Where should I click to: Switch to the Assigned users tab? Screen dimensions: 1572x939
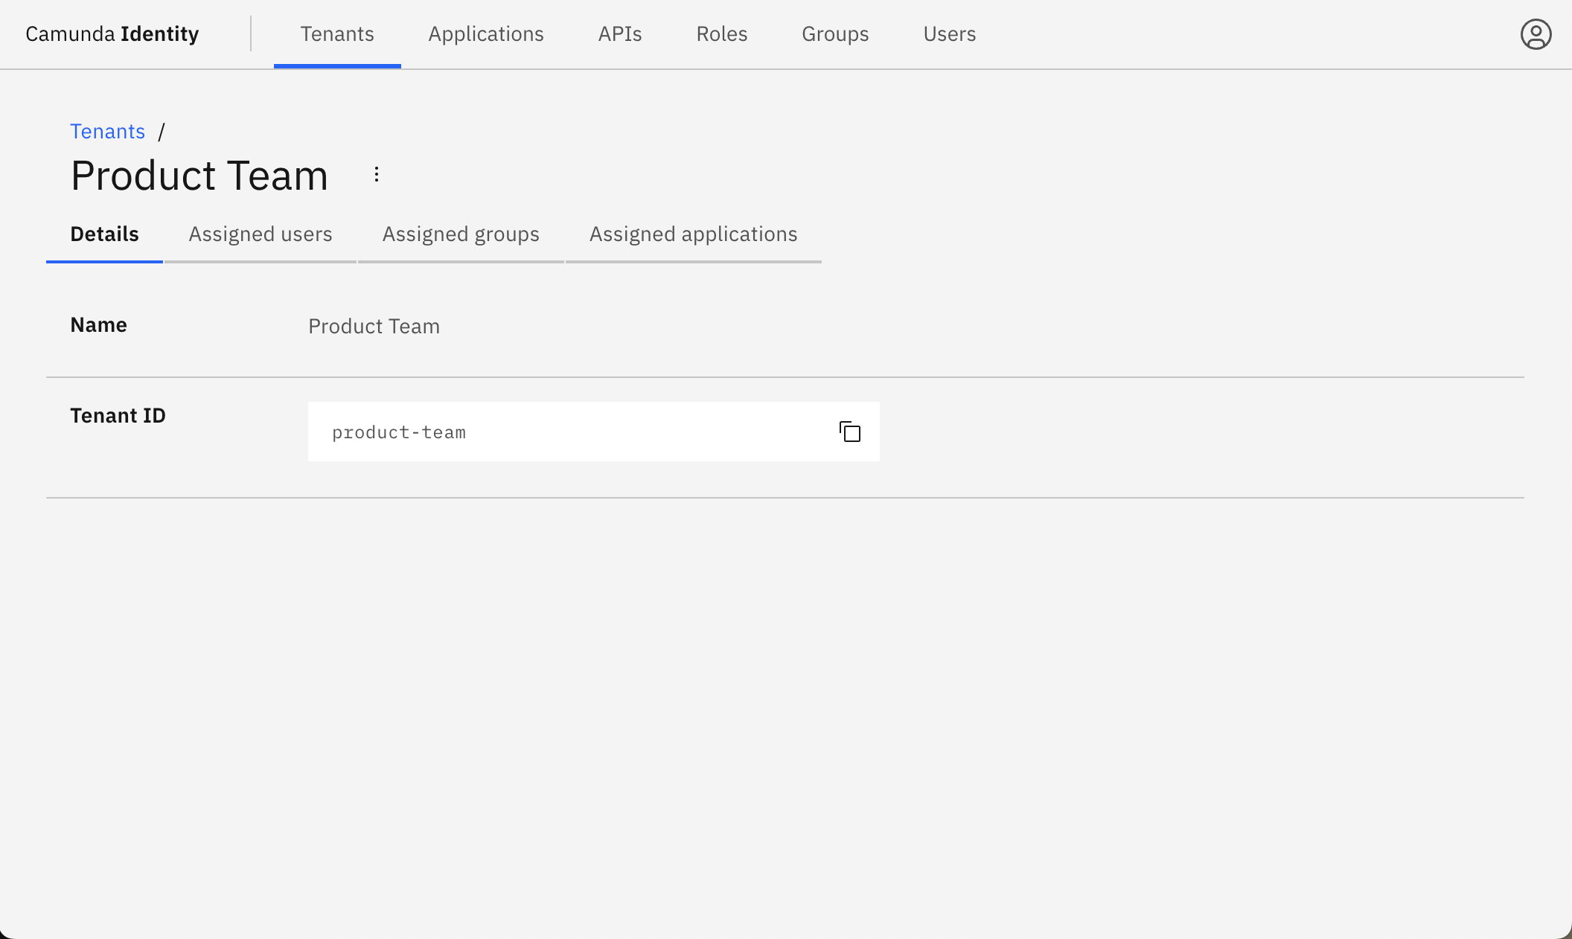[261, 234]
